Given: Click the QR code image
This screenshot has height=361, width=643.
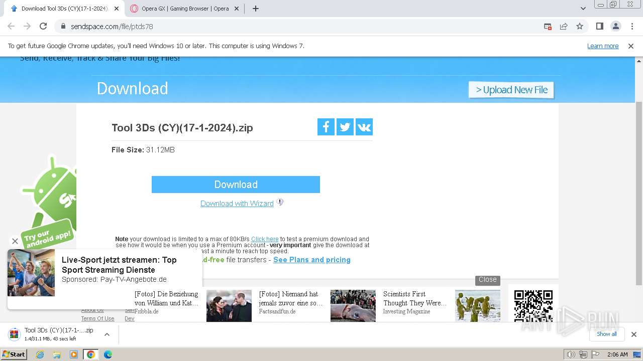Looking at the screenshot, I should (x=533, y=306).
